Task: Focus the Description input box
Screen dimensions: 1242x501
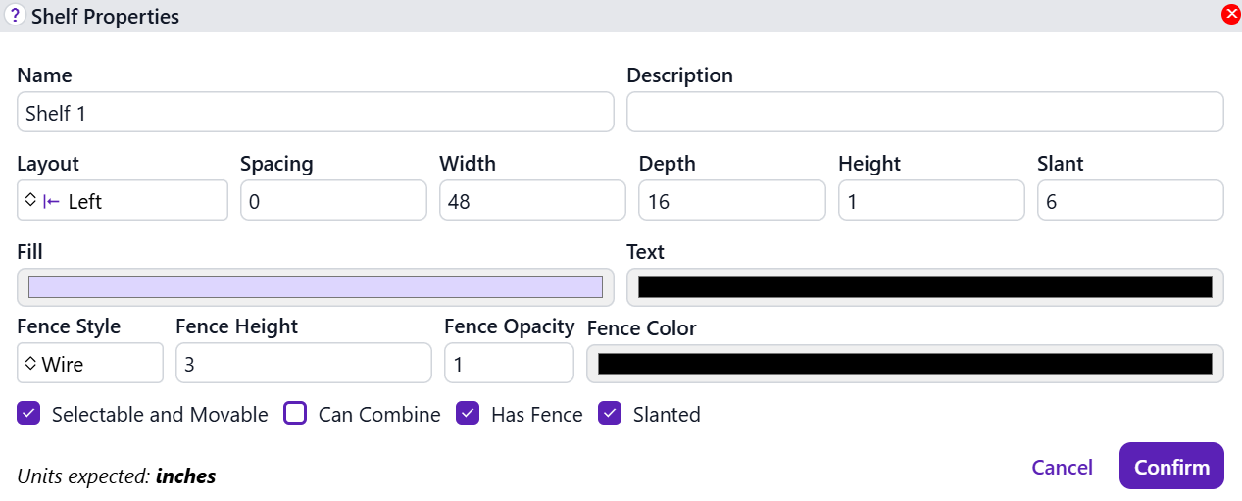Action: click(924, 113)
